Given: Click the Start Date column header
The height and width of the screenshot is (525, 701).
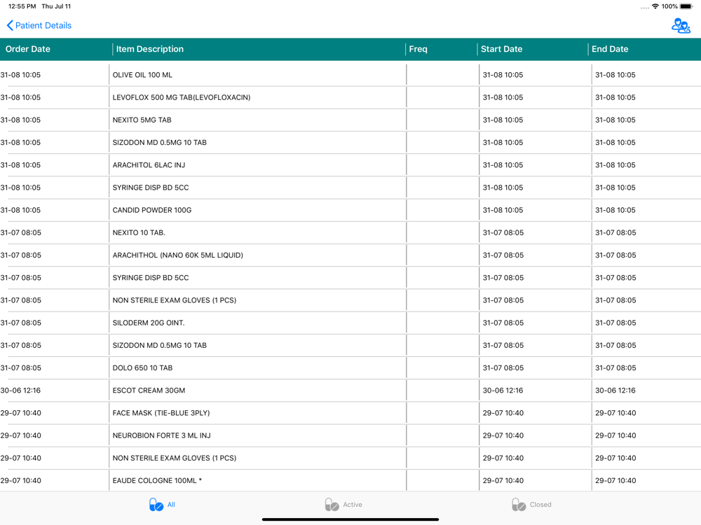Looking at the screenshot, I should click(502, 49).
